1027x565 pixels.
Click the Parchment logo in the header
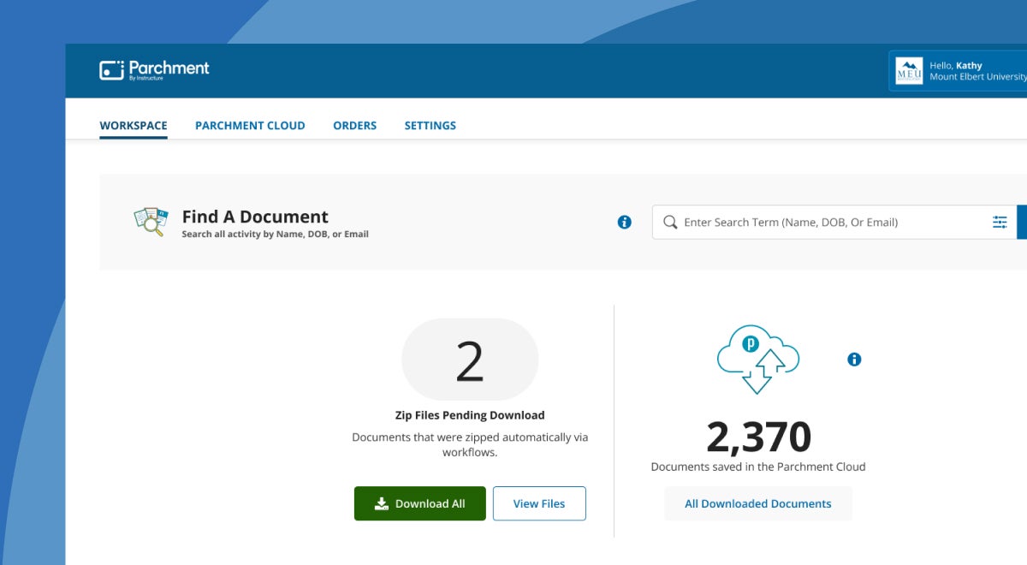pyautogui.click(x=155, y=68)
